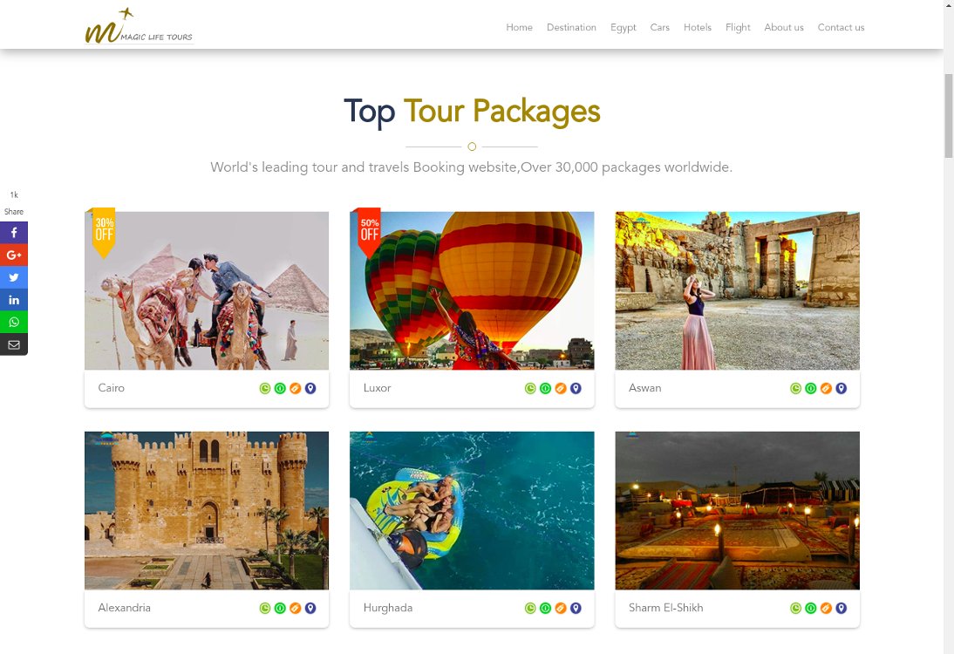Open the Egypt menu item

click(623, 27)
